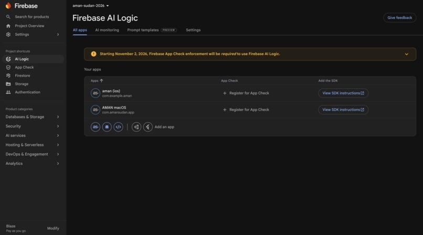Add a Unity app using Unity icon
423x235 pixels.
pyautogui.click(x=136, y=127)
